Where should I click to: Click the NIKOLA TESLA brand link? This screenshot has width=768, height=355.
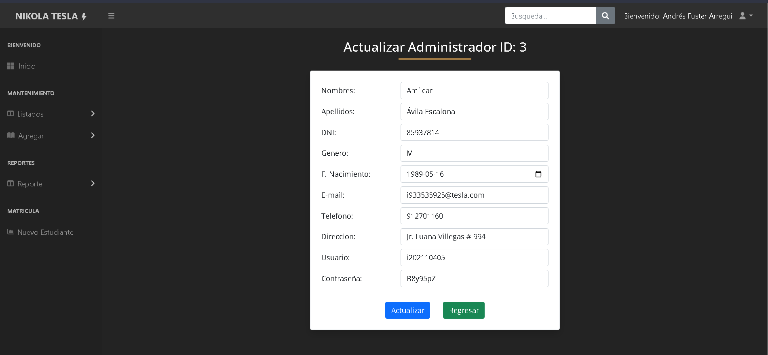[x=51, y=16]
